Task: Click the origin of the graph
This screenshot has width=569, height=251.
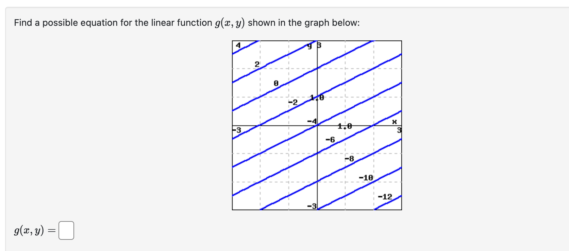Action: [x=317, y=125]
